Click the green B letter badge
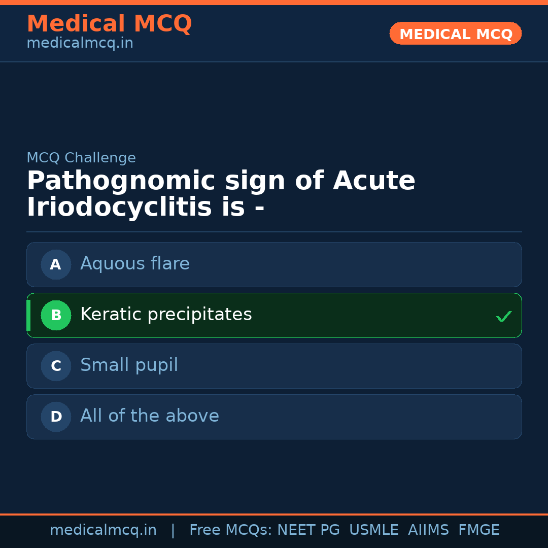Viewport: 548px width, 548px height. tap(56, 315)
